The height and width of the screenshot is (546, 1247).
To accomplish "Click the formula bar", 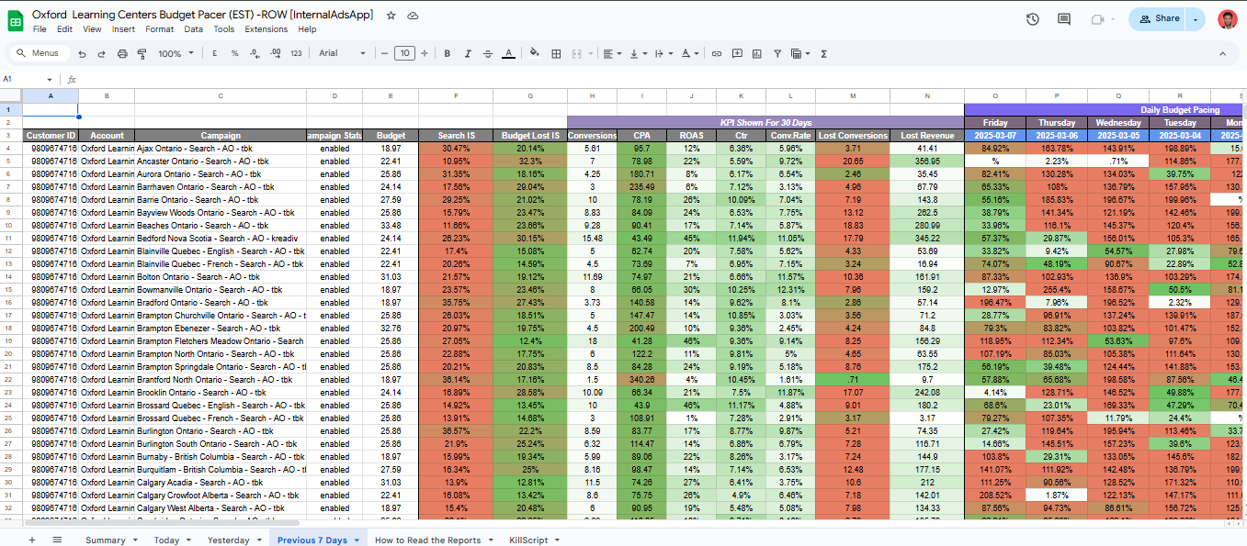I will (x=662, y=80).
